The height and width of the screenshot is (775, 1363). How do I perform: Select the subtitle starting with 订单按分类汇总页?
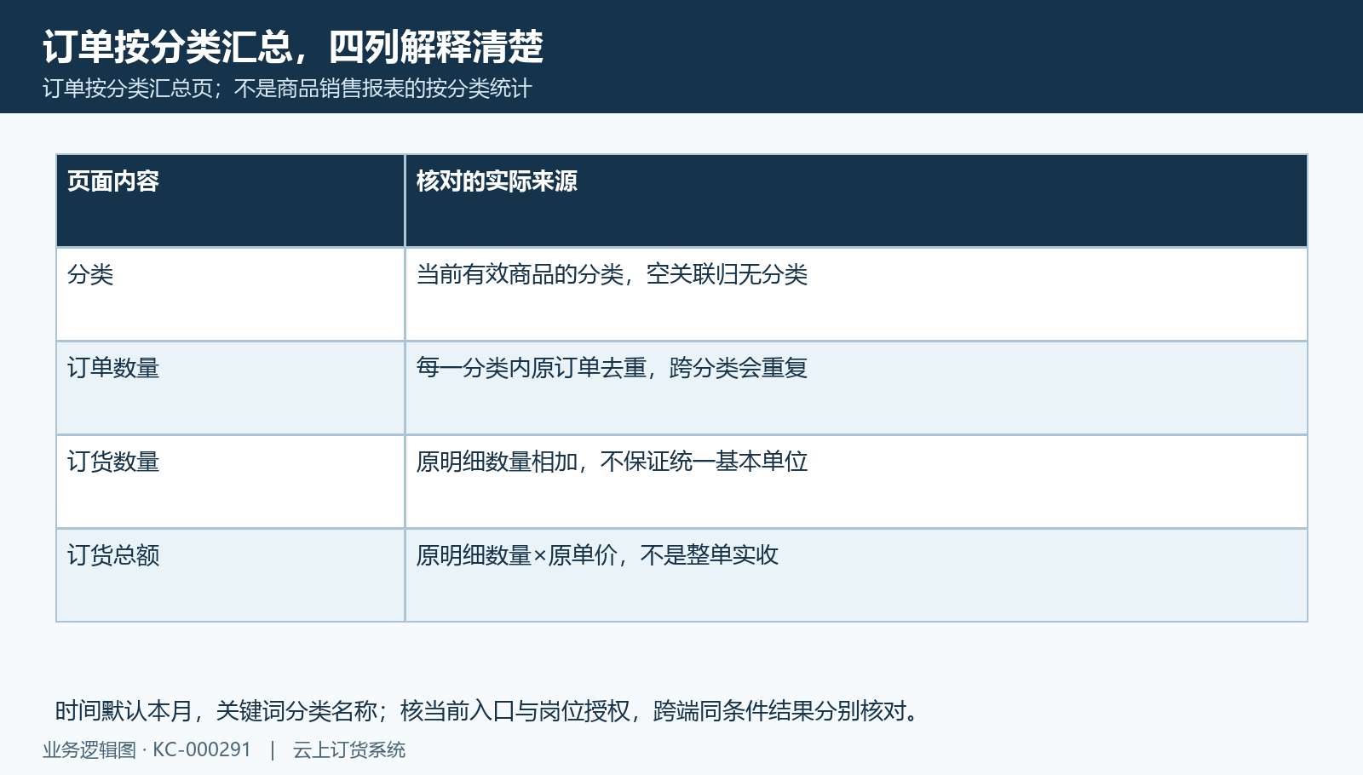[287, 89]
